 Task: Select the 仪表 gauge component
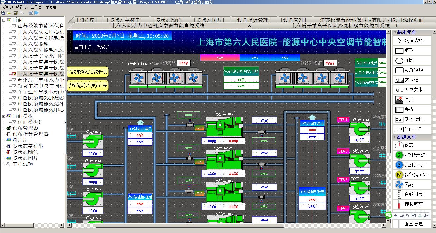409,145
